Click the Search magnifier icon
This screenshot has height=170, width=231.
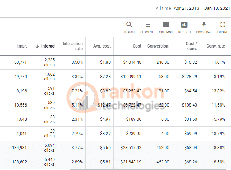(129, 25)
